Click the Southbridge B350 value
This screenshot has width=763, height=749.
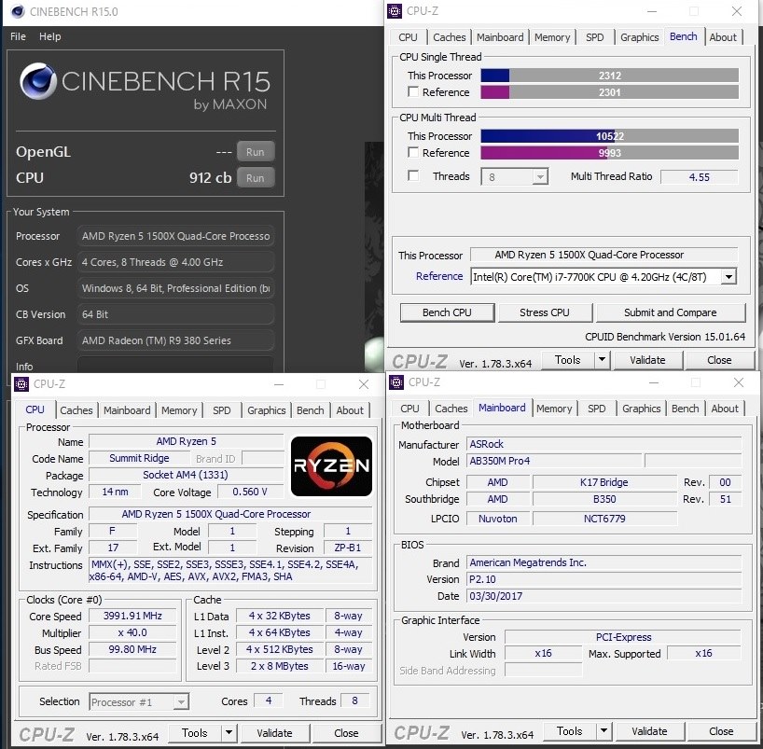604,499
